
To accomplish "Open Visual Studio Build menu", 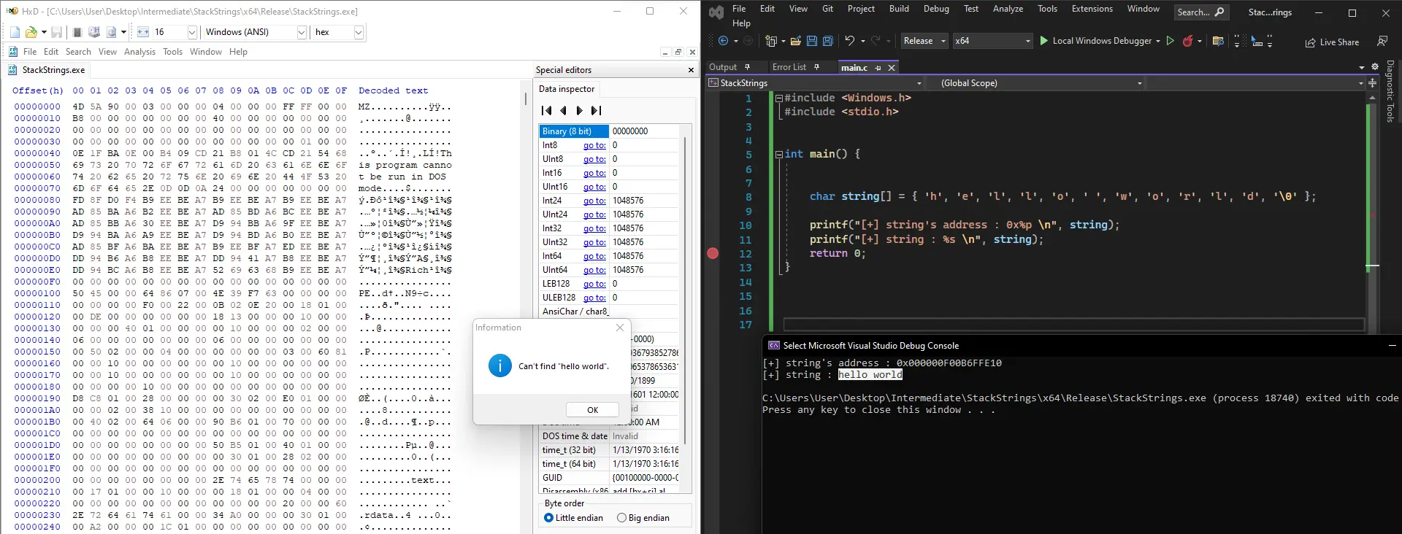I will tap(899, 9).
